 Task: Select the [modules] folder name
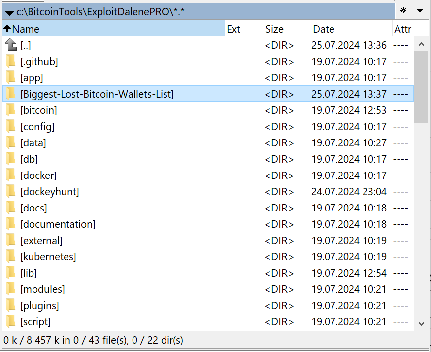pyautogui.click(x=42, y=289)
